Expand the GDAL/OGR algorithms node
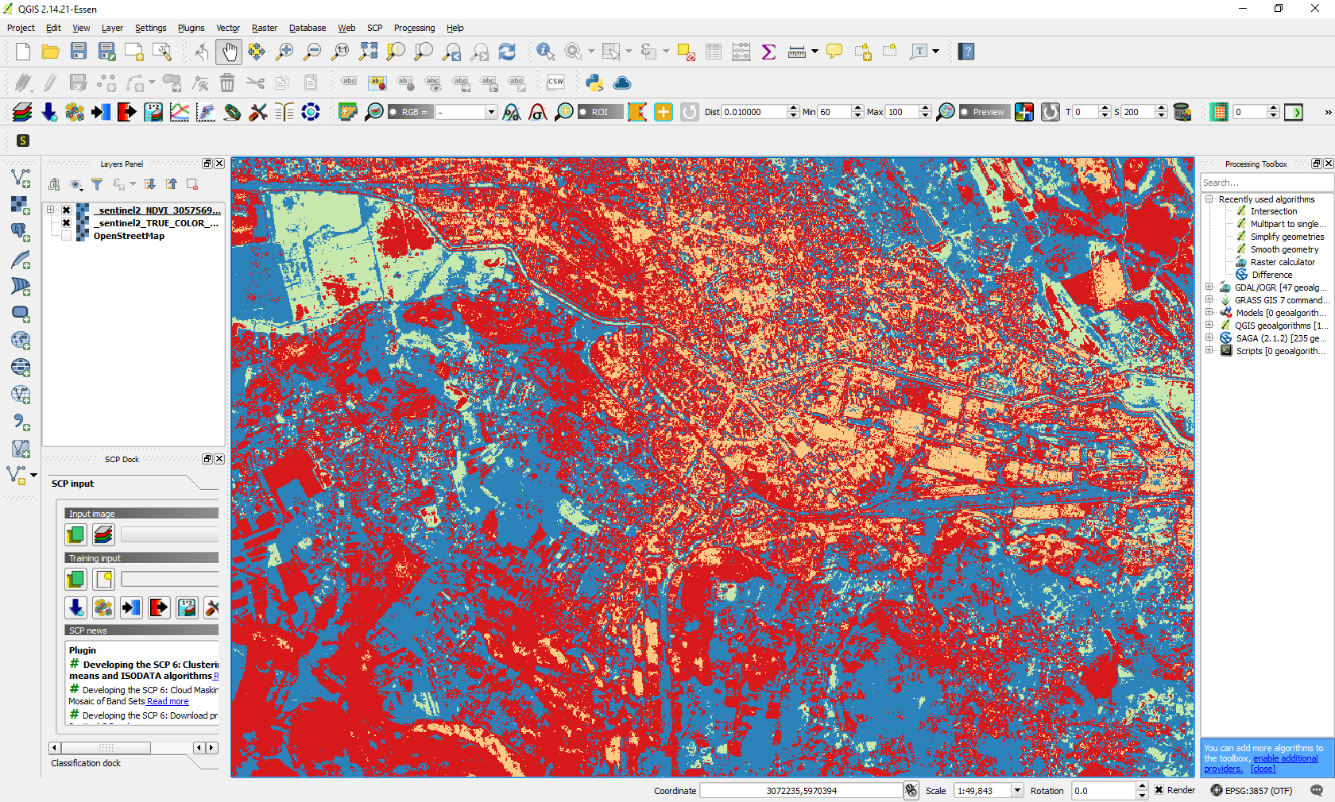 [x=1209, y=287]
